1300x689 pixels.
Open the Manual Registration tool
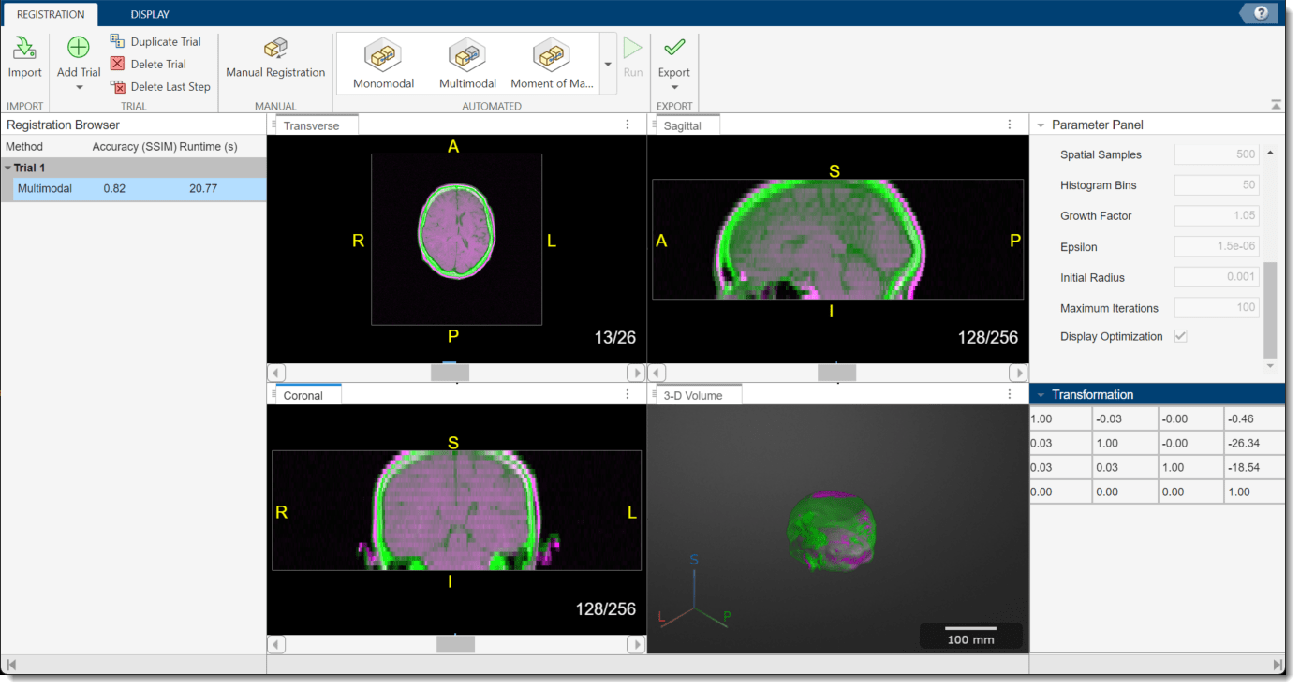(x=275, y=50)
